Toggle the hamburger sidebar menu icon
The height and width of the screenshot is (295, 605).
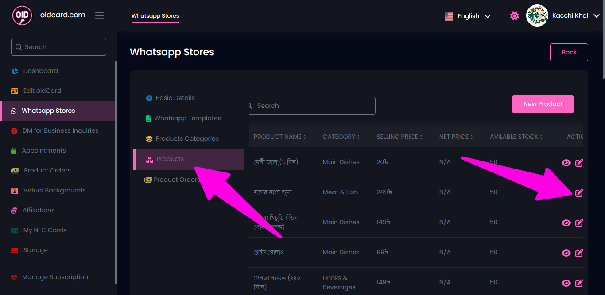click(99, 15)
